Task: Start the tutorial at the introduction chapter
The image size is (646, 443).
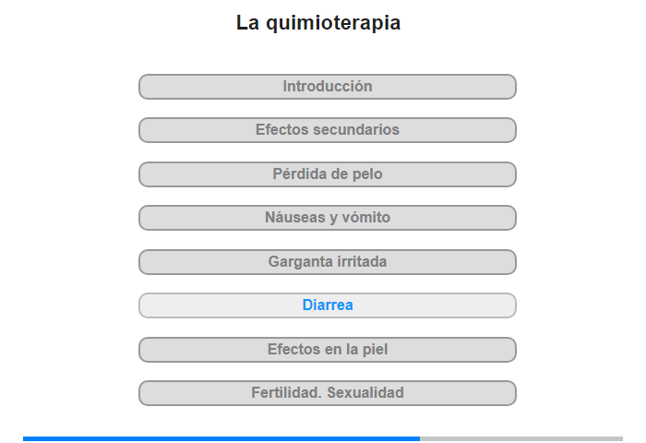Action: coord(327,87)
